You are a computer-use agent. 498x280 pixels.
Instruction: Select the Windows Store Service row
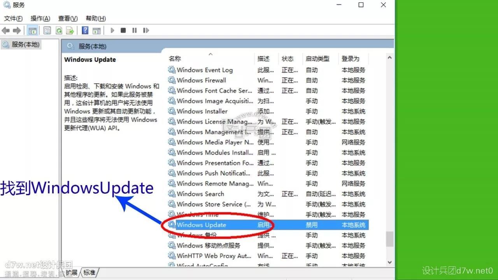[268, 204]
